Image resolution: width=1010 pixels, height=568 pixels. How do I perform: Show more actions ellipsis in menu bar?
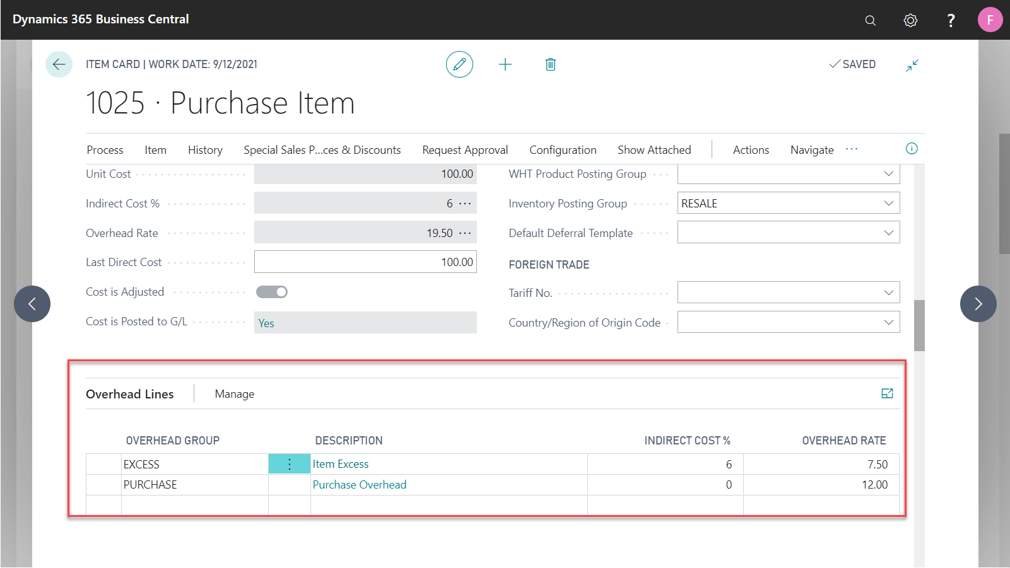(852, 149)
